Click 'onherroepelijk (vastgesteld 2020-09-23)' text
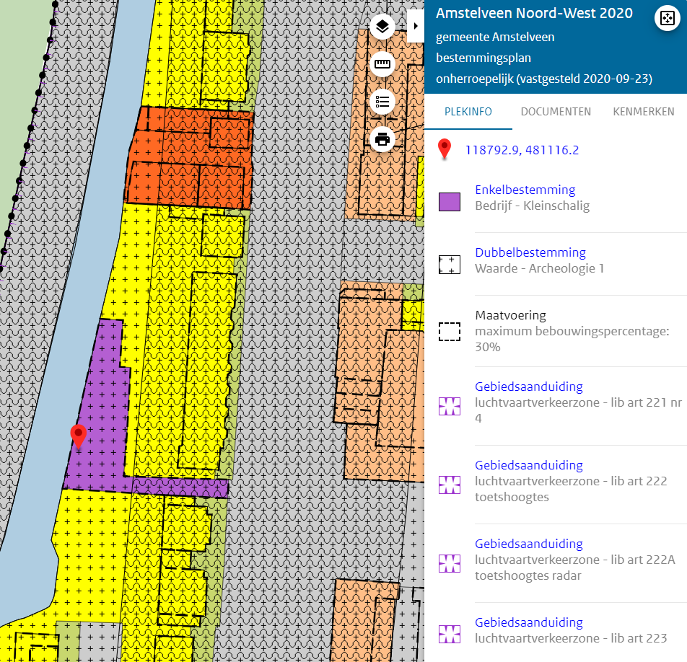Viewport: 687px width, 662px height. 543,79
